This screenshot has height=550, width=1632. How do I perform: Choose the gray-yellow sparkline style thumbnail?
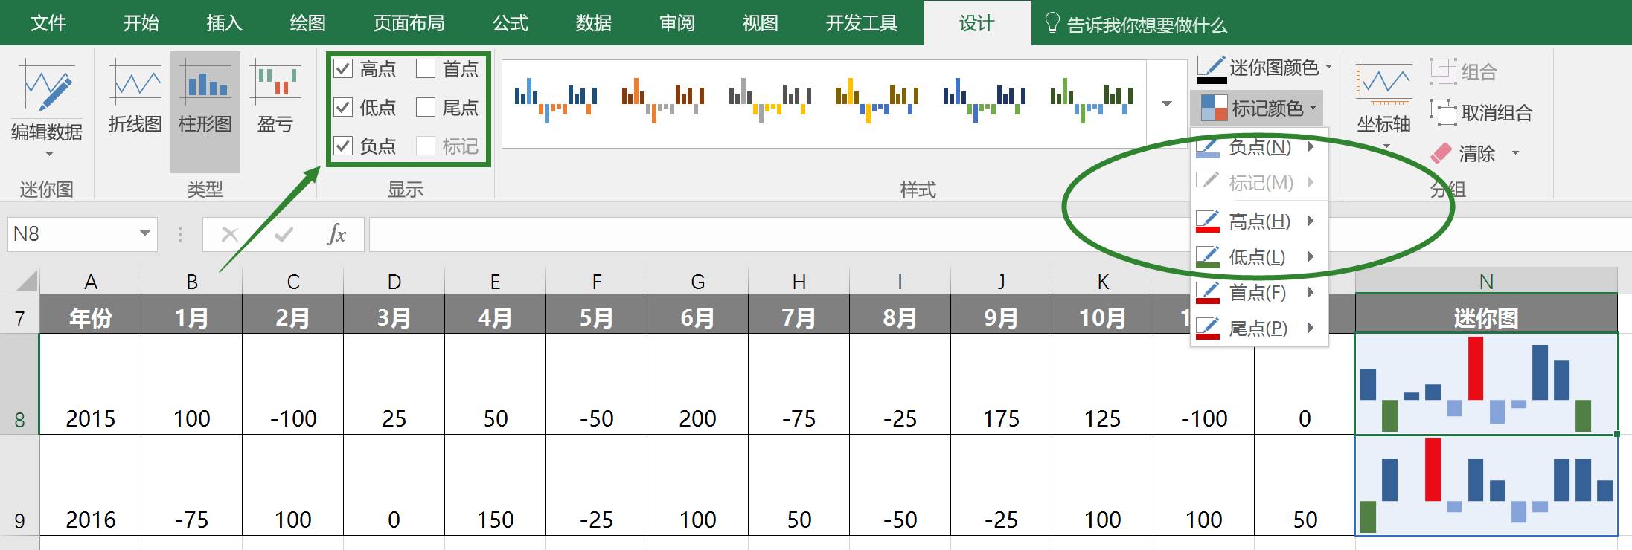pyautogui.click(x=769, y=100)
